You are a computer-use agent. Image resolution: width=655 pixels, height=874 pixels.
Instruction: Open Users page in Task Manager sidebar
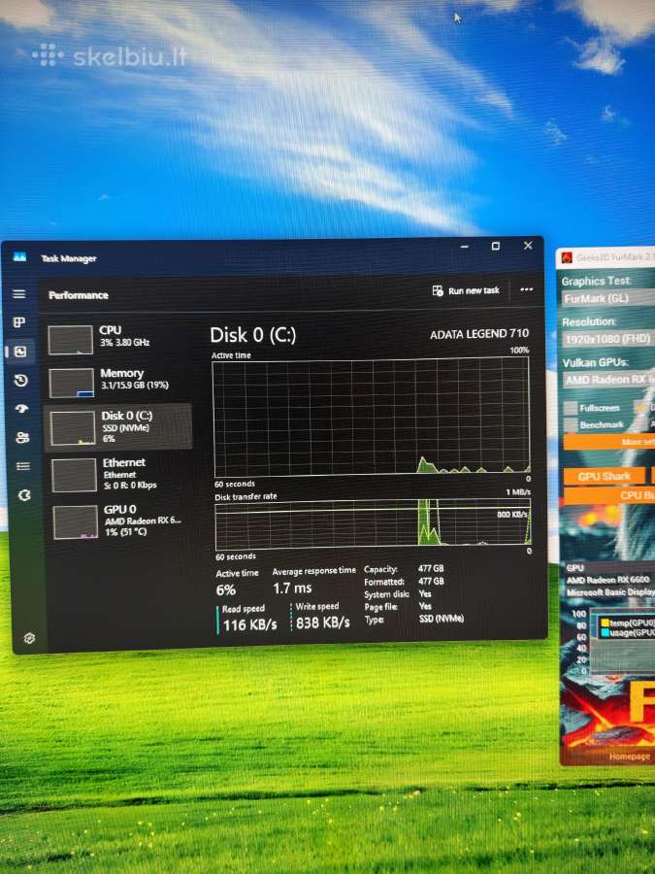22,438
